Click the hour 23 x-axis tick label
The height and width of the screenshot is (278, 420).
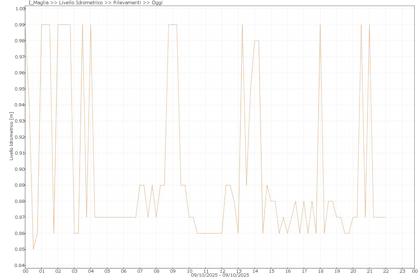pos(402,271)
